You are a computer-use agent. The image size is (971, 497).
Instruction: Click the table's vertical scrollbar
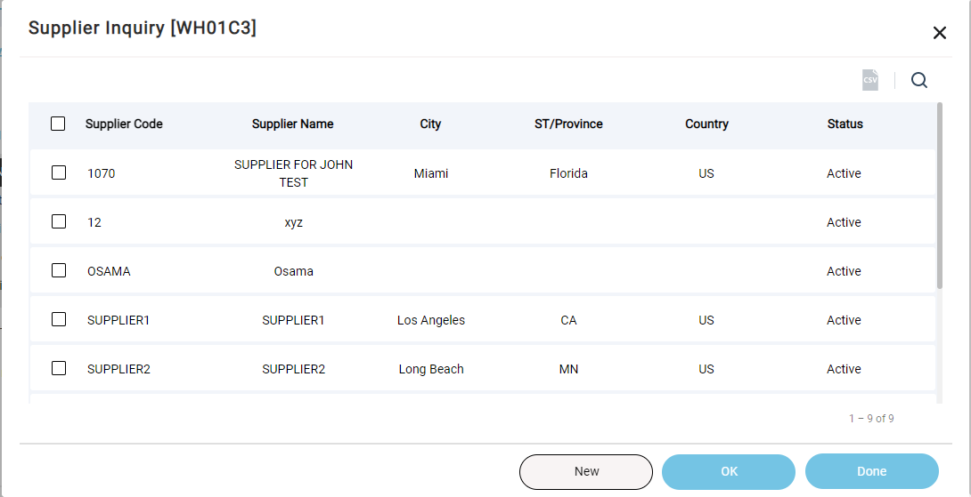tap(940, 196)
